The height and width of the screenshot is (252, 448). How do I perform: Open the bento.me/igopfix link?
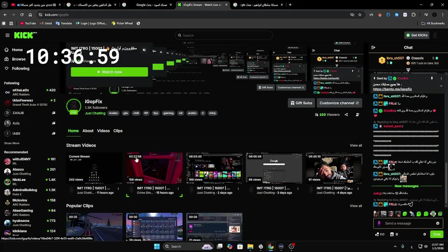pos(392,89)
